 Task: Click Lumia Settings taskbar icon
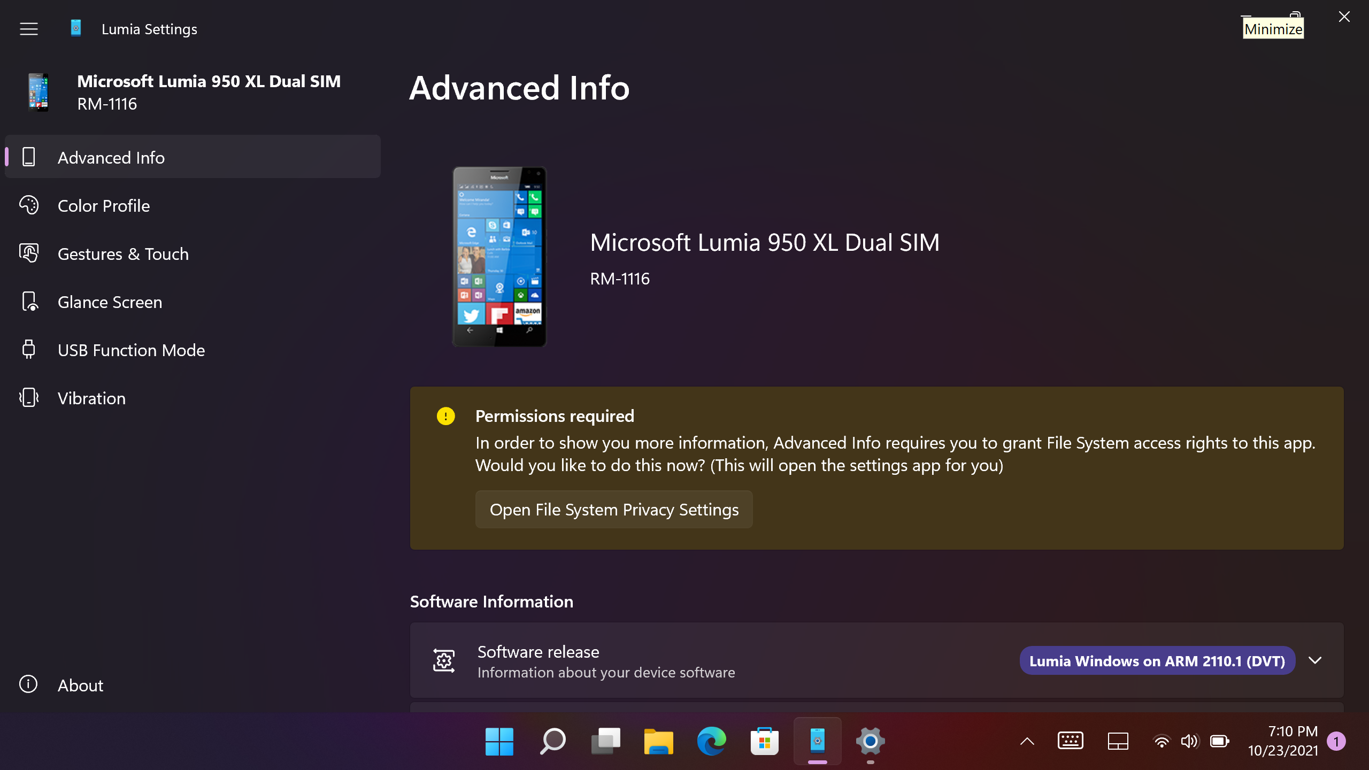point(817,742)
